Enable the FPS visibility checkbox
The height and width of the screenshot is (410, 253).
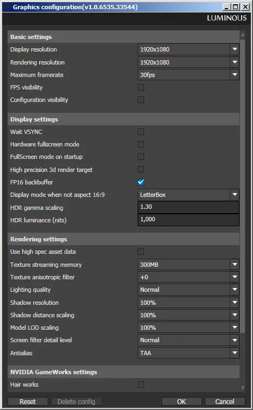click(x=141, y=87)
